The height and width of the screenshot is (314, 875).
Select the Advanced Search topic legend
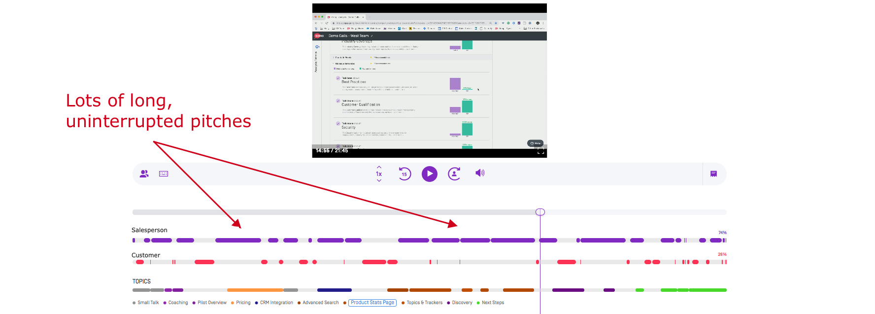pyautogui.click(x=318, y=303)
